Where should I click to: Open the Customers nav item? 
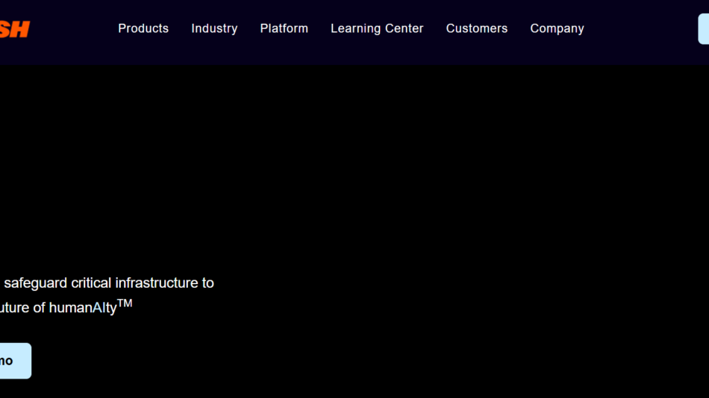coord(476,28)
